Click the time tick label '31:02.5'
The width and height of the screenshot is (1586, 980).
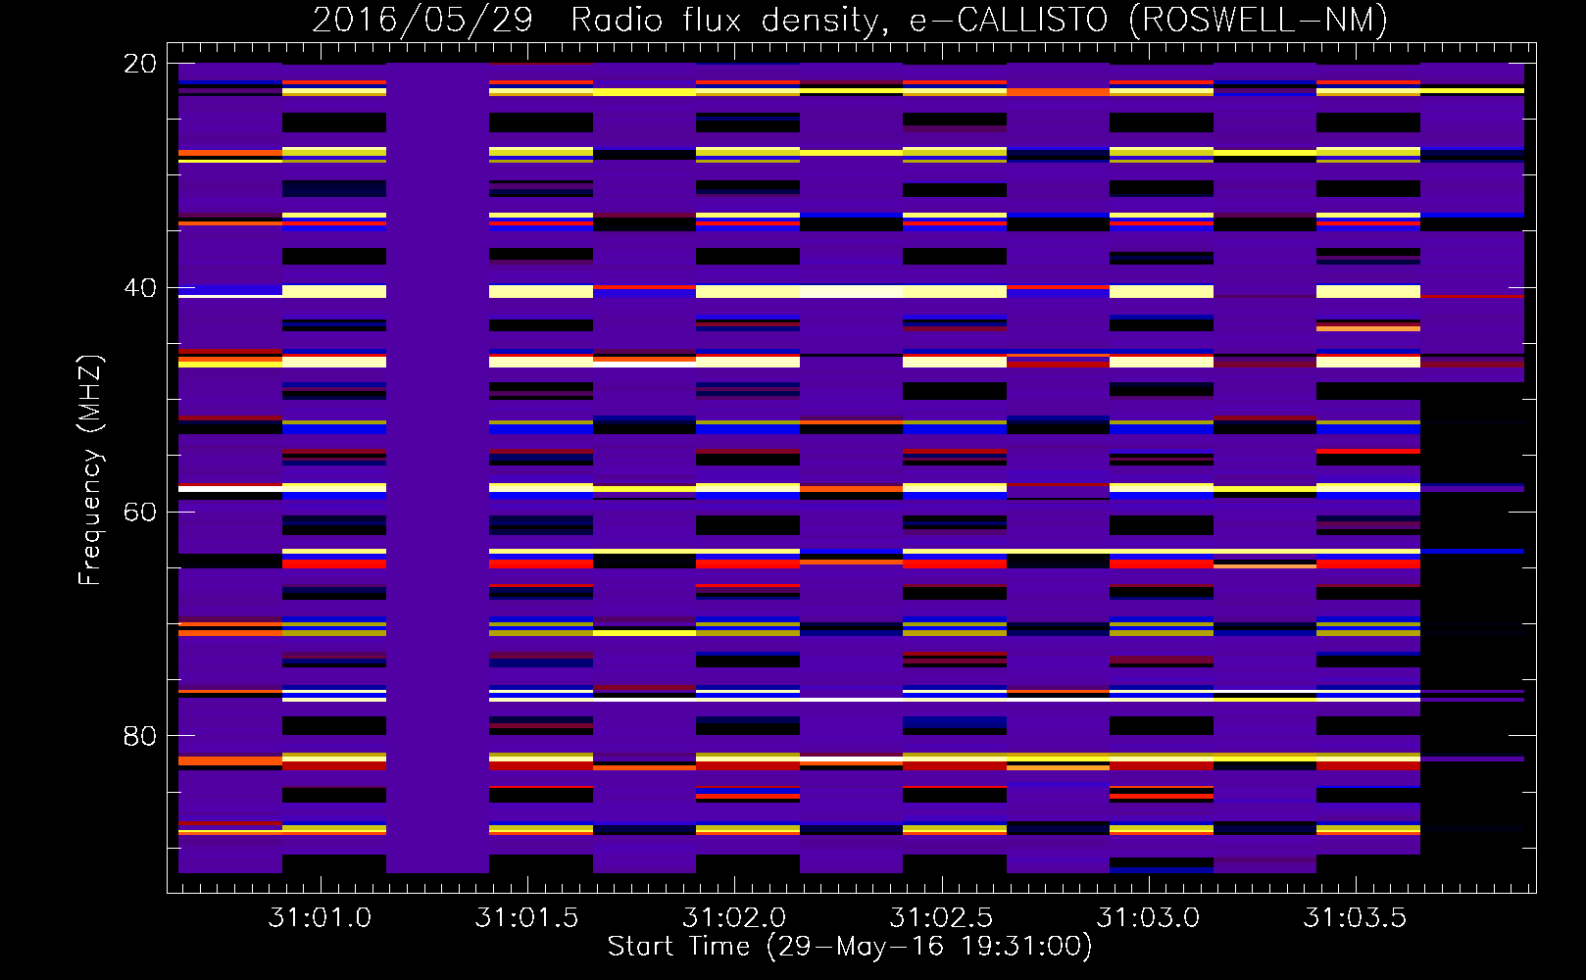[941, 917]
